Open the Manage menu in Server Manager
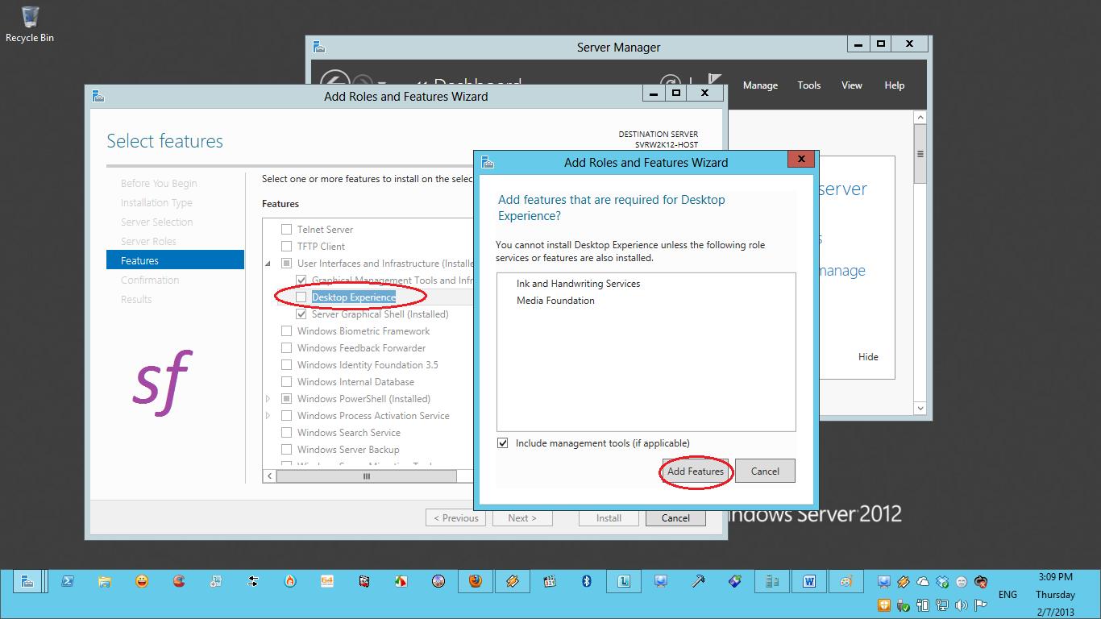 click(760, 85)
